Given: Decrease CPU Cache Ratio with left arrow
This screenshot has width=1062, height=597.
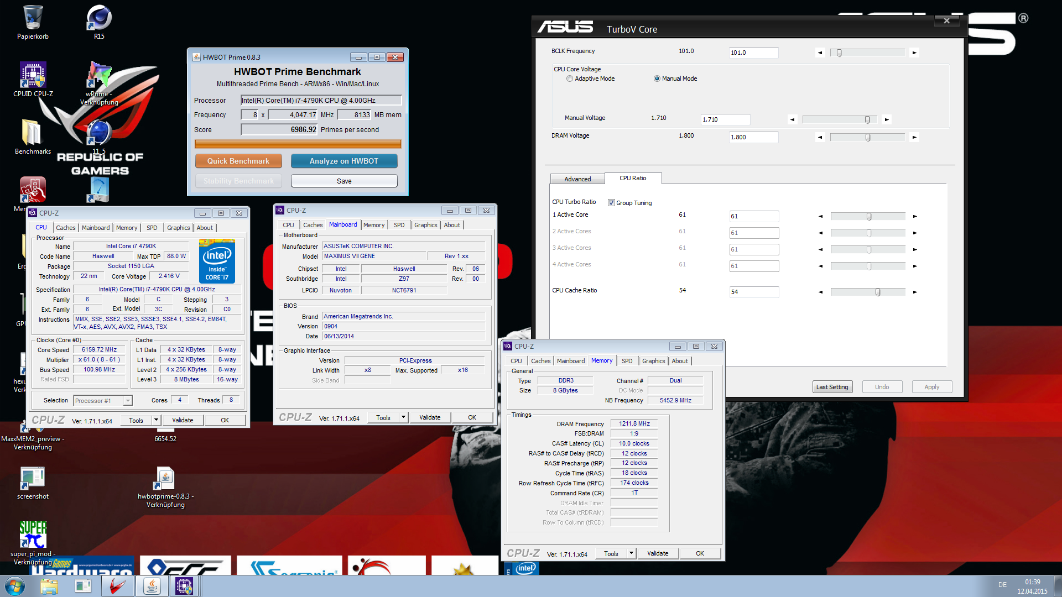Looking at the screenshot, I should [x=821, y=292].
